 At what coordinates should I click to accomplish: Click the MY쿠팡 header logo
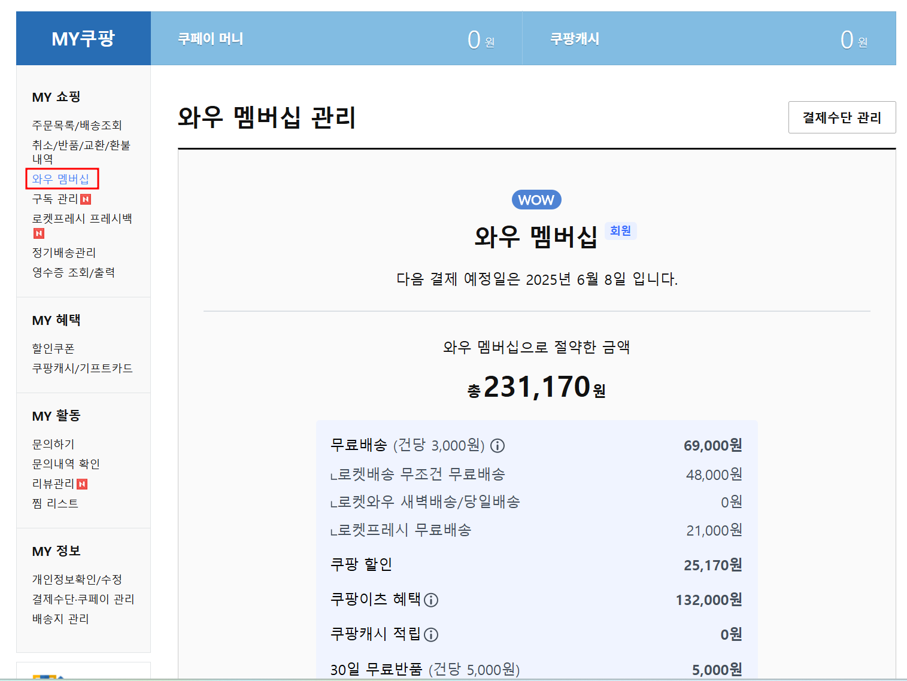point(83,38)
